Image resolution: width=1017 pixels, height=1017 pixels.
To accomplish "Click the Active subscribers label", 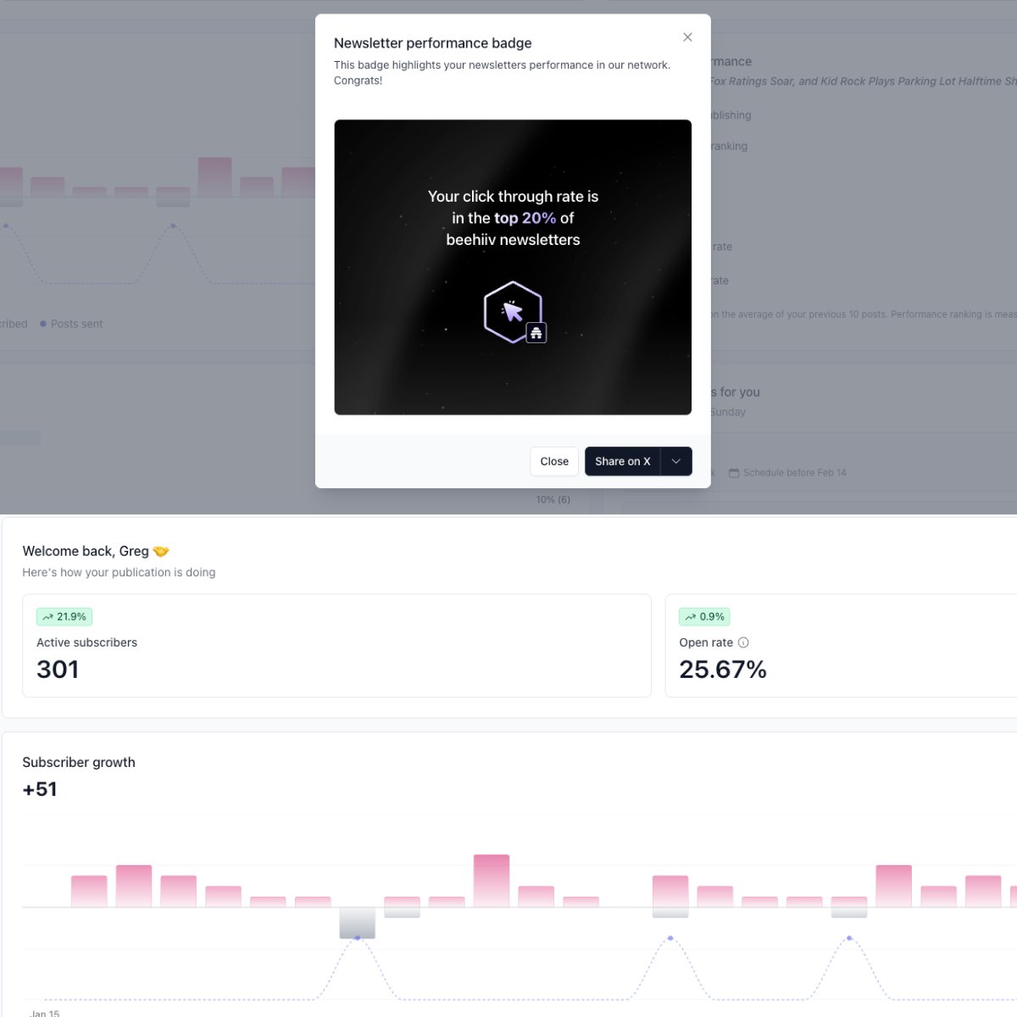I will [86, 642].
